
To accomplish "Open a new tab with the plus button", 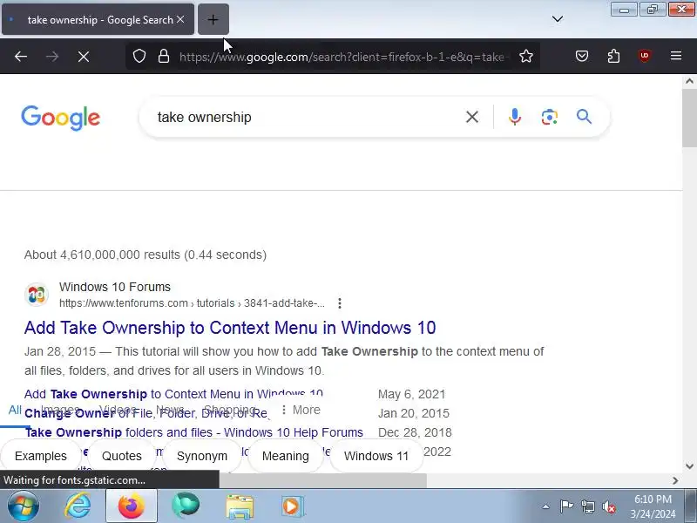I will (213, 19).
